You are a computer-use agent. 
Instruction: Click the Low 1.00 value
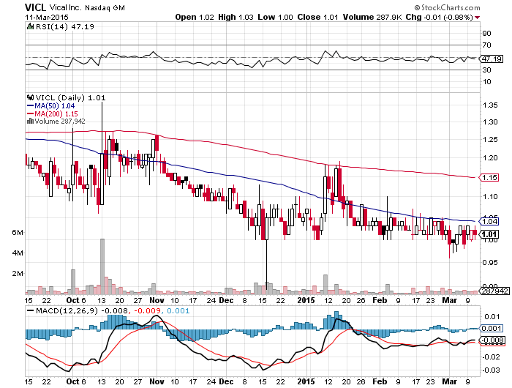[x=275, y=17]
